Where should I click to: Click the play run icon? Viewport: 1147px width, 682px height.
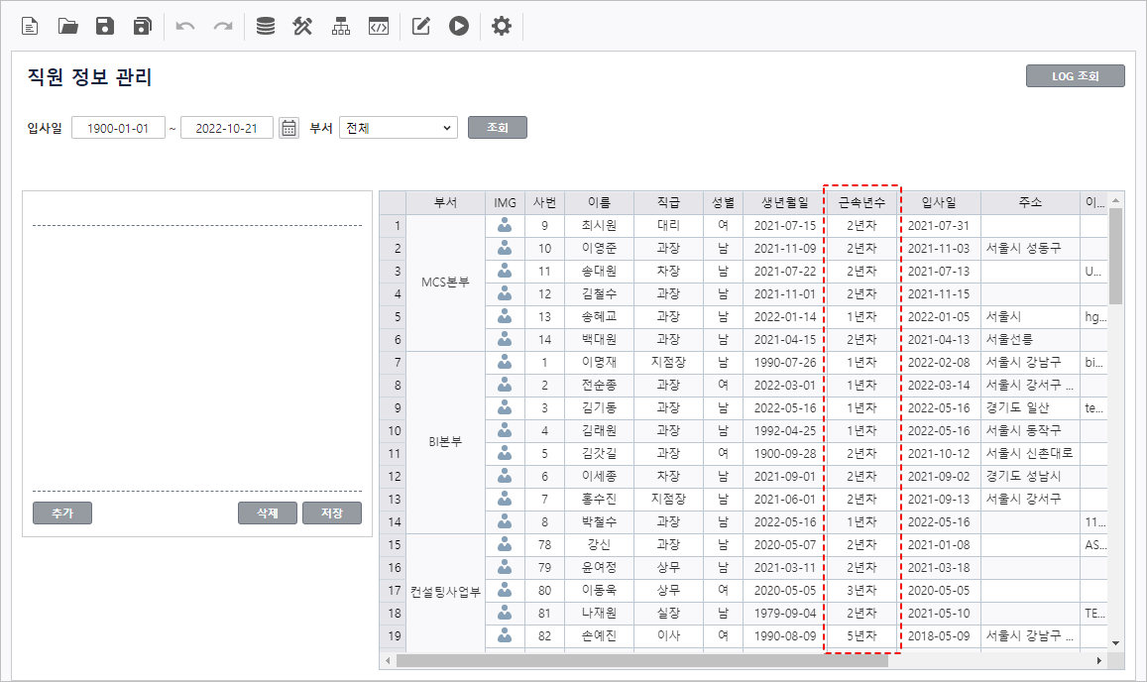[458, 27]
